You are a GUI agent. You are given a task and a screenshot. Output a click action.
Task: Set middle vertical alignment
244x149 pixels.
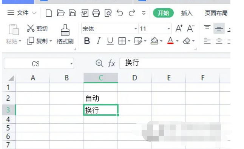point(219,28)
